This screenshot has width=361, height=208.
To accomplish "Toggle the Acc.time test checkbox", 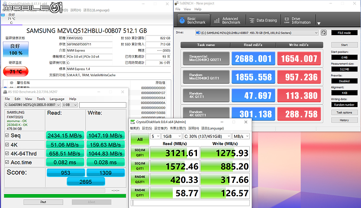I will pos(7,162).
